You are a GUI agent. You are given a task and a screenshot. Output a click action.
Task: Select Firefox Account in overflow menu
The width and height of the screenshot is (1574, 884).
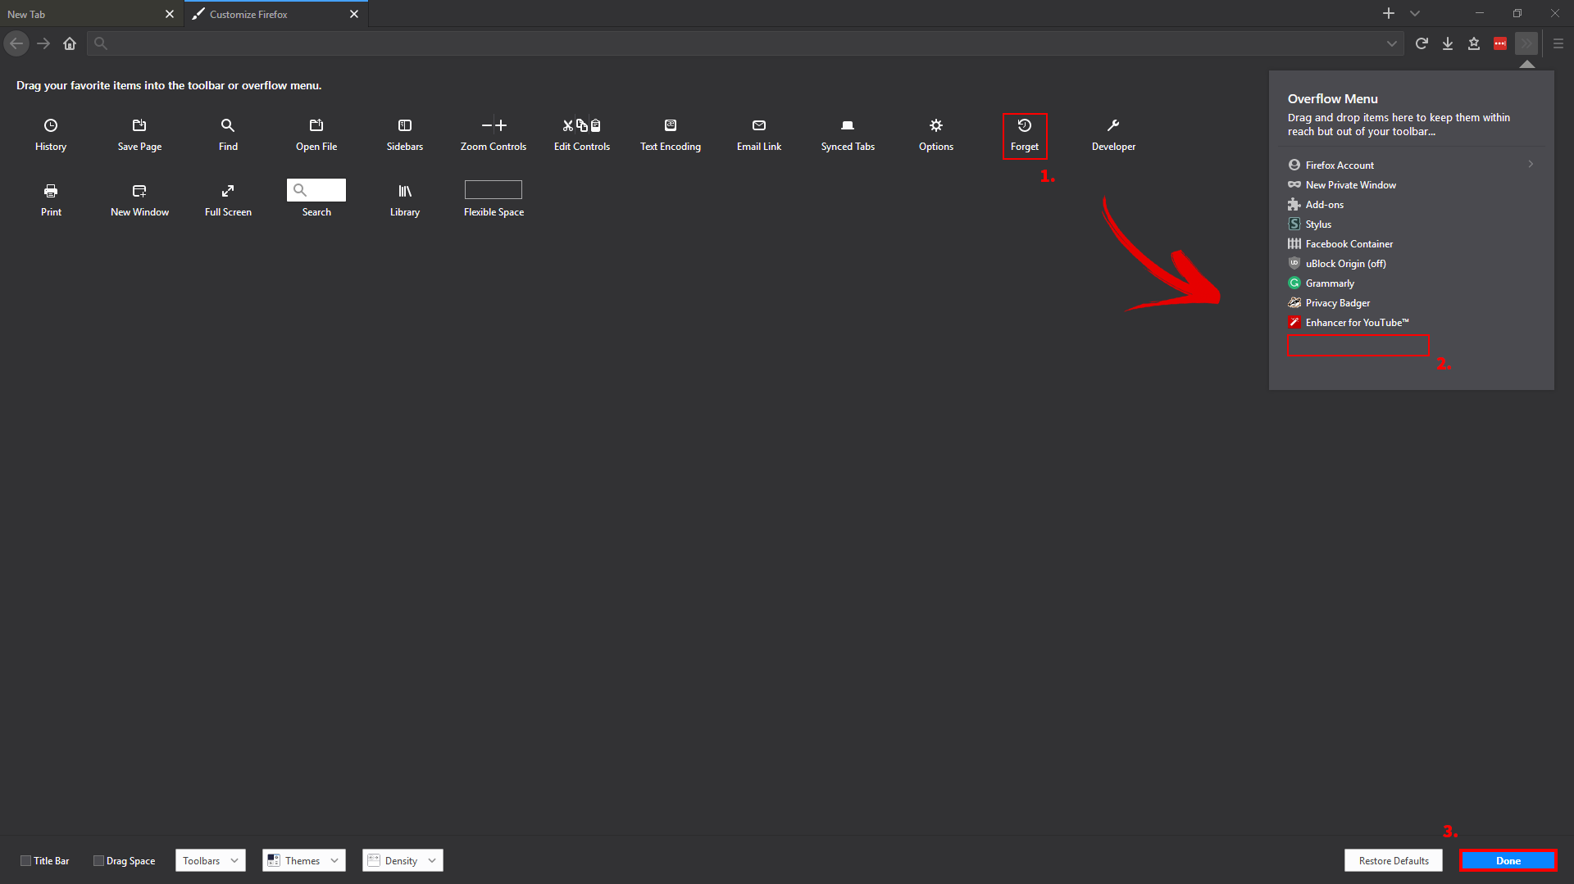point(1411,165)
